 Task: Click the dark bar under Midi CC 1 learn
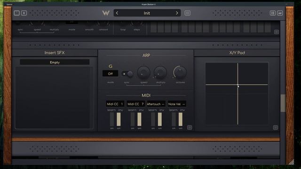(112, 119)
